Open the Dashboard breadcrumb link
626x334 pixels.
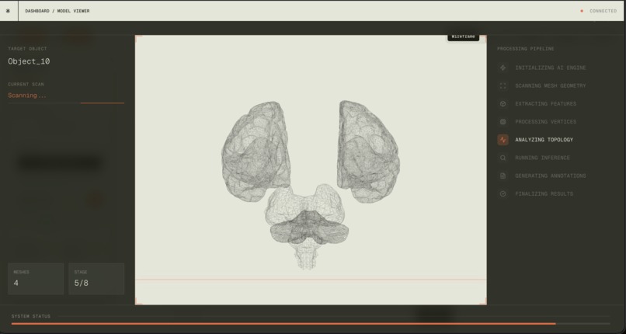coord(37,11)
